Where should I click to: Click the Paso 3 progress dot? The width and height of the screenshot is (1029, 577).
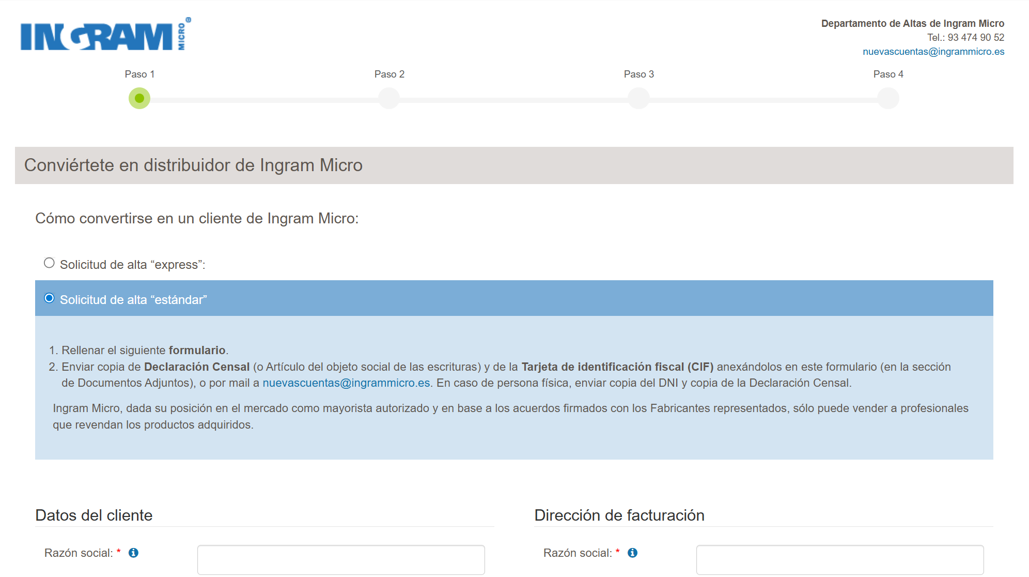click(x=638, y=98)
